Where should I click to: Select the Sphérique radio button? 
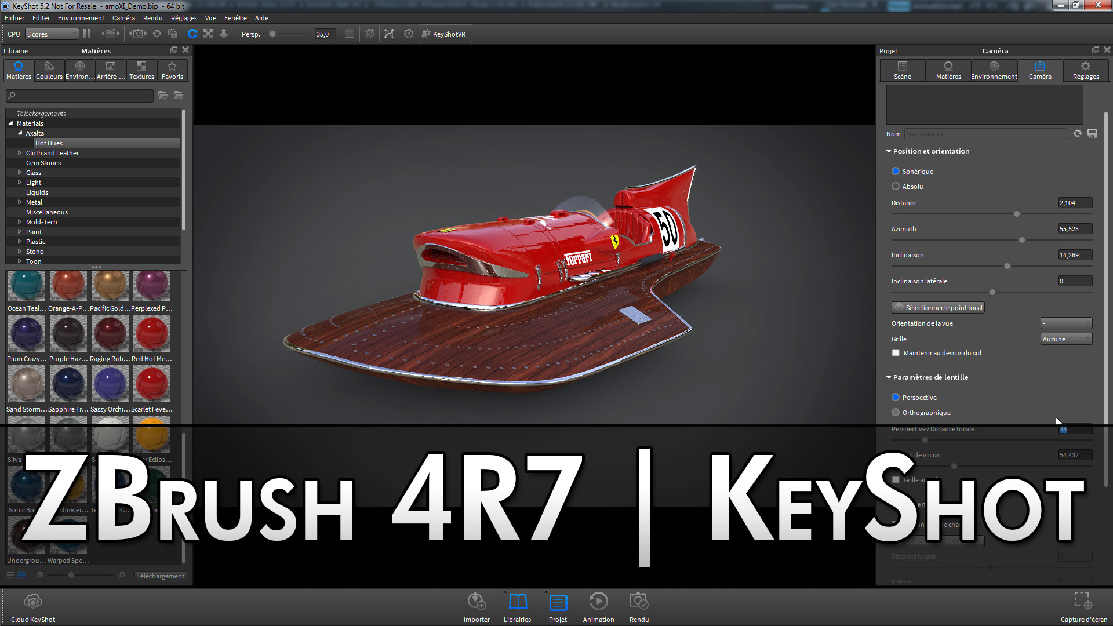click(x=896, y=171)
